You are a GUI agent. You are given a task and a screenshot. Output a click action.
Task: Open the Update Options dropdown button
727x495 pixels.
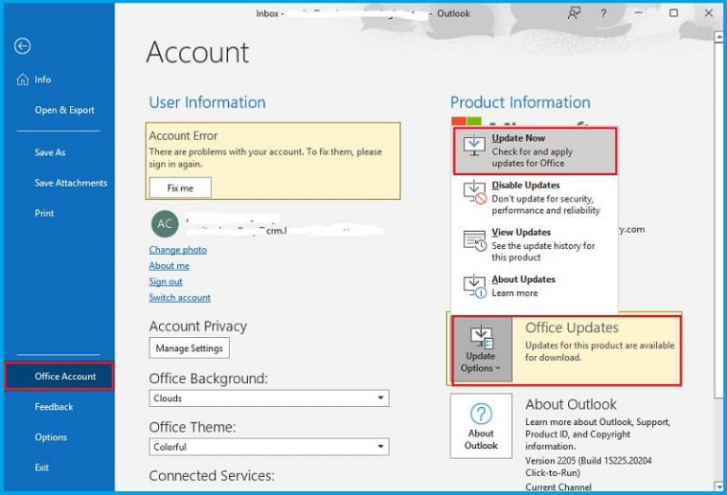(482, 350)
